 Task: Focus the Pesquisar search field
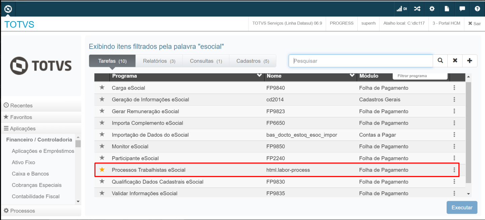[361, 61]
